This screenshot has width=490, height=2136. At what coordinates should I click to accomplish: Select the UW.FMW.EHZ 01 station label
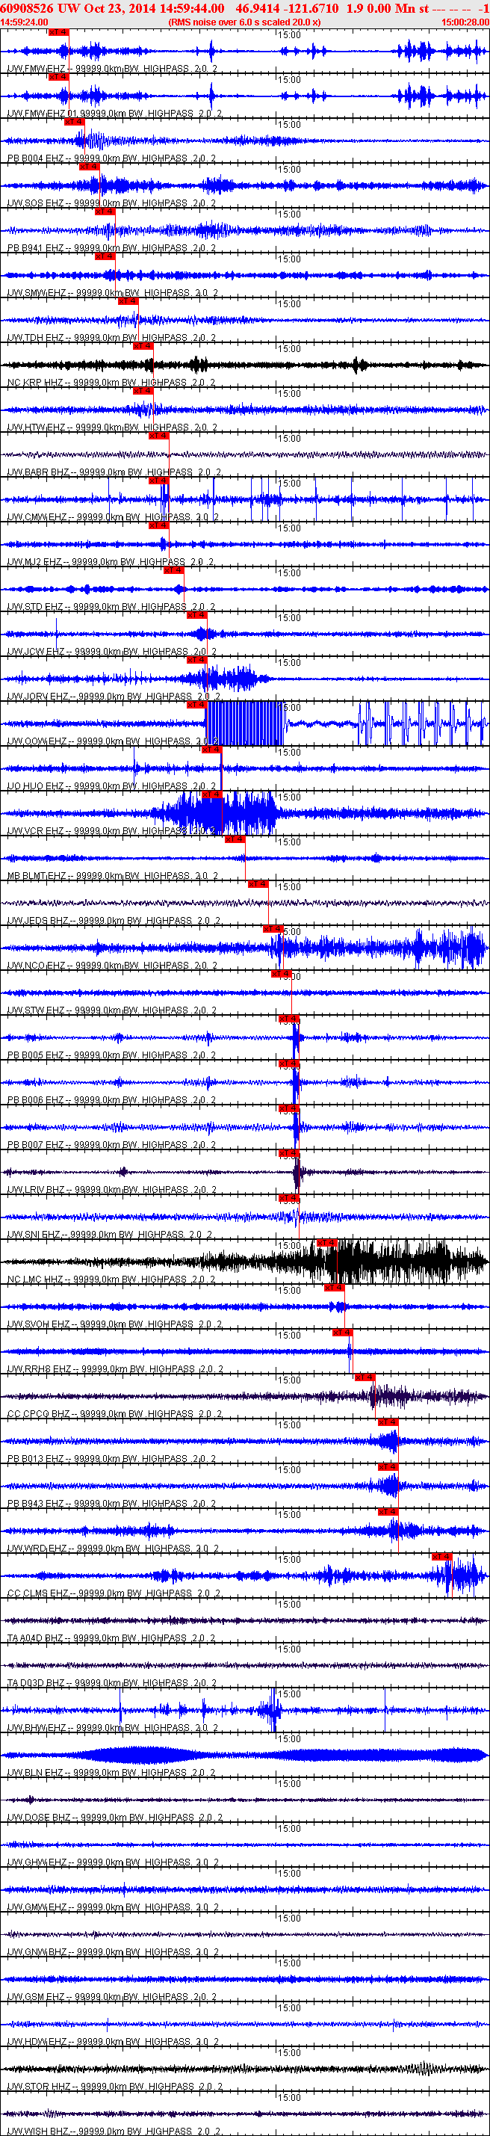tap(114, 113)
